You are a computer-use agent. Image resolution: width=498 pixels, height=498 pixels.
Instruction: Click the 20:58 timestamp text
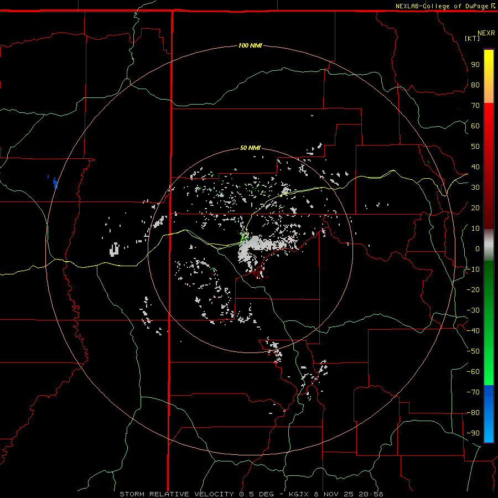click(x=371, y=494)
